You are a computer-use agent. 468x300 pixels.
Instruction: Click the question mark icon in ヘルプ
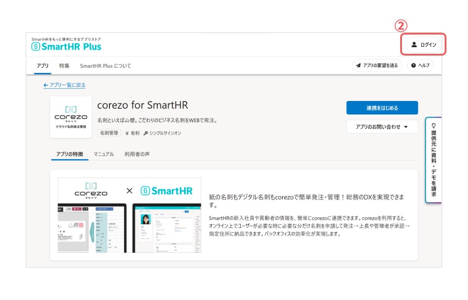click(x=413, y=65)
